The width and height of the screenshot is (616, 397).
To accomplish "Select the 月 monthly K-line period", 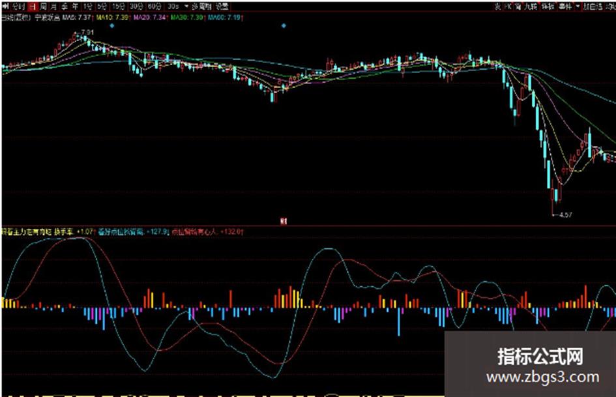I will pyautogui.click(x=53, y=7).
